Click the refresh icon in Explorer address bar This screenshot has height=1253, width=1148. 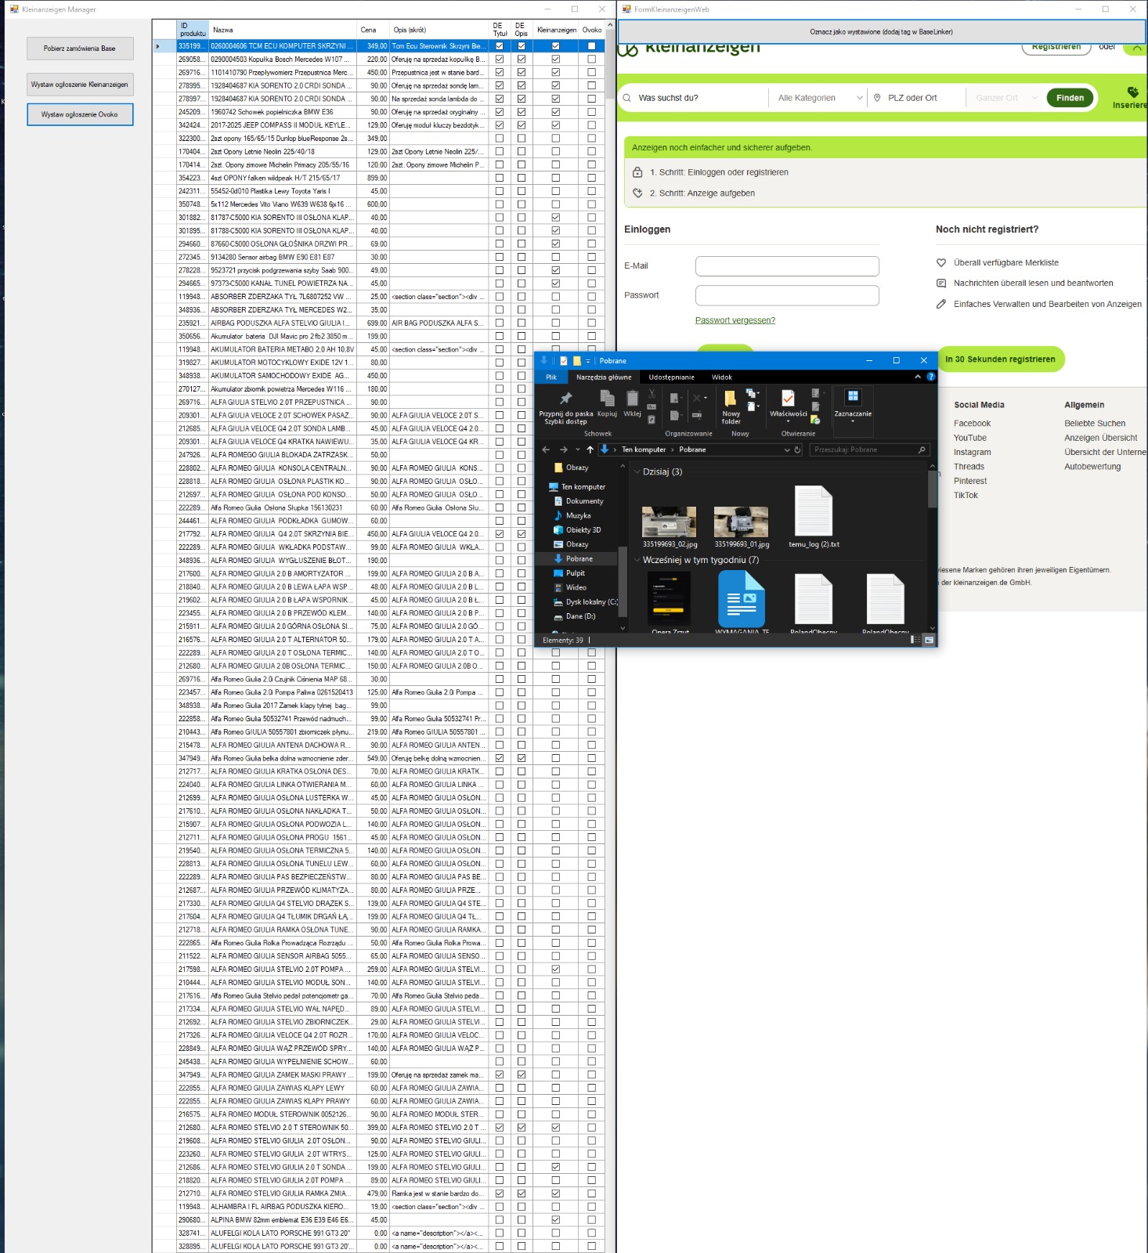pos(797,450)
